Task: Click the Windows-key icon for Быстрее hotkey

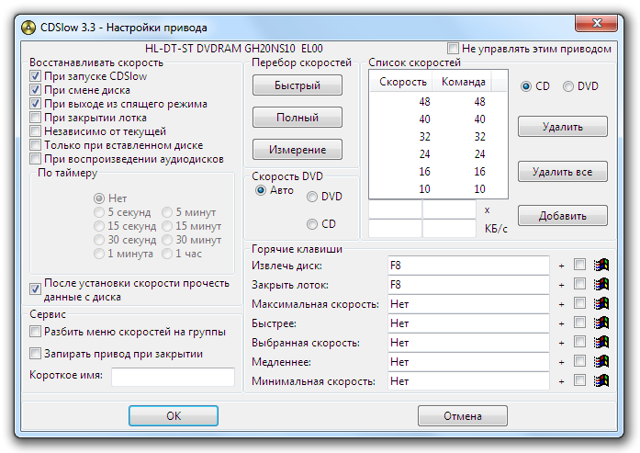Action: click(x=601, y=323)
